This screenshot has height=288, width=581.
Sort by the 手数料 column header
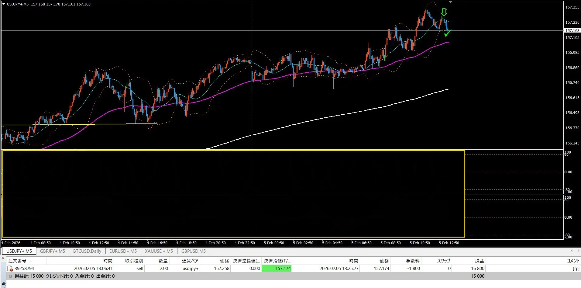[406, 261]
